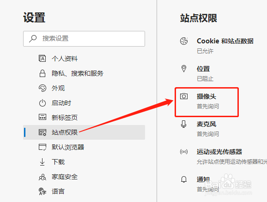267x202 pixels.
Task: Open 外观 appearance settings
Action: [x=58, y=88]
